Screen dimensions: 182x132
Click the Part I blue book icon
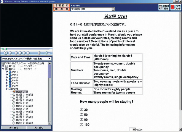[10, 72]
